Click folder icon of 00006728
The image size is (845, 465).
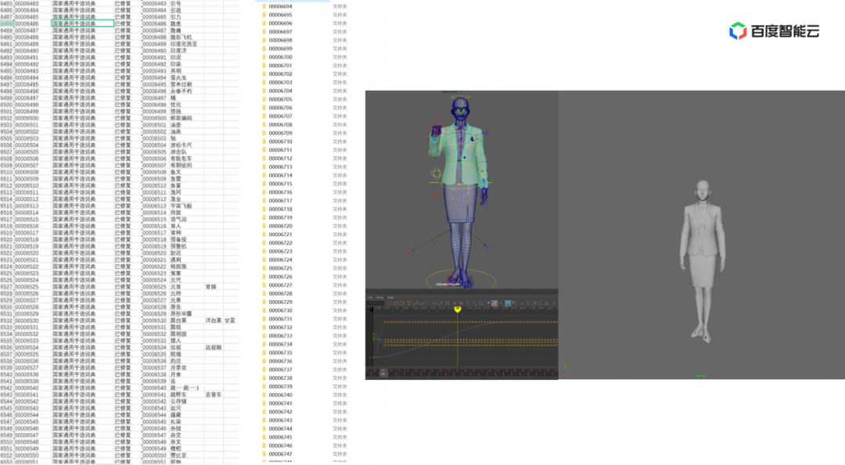[264, 293]
